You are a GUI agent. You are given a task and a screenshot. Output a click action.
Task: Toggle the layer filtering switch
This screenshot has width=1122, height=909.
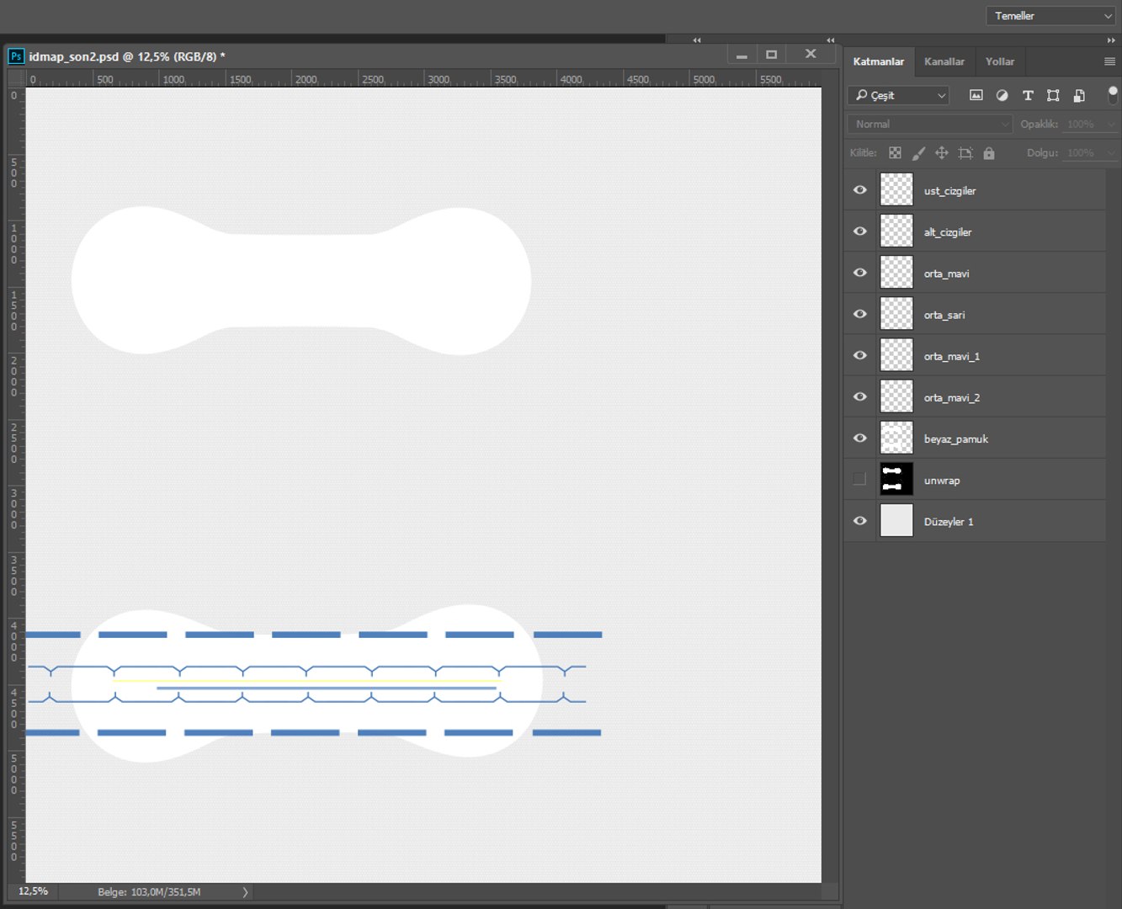(1113, 94)
